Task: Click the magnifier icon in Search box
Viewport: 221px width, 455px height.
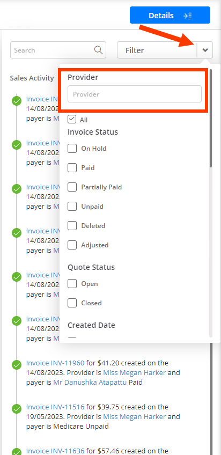Action: tap(99, 50)
